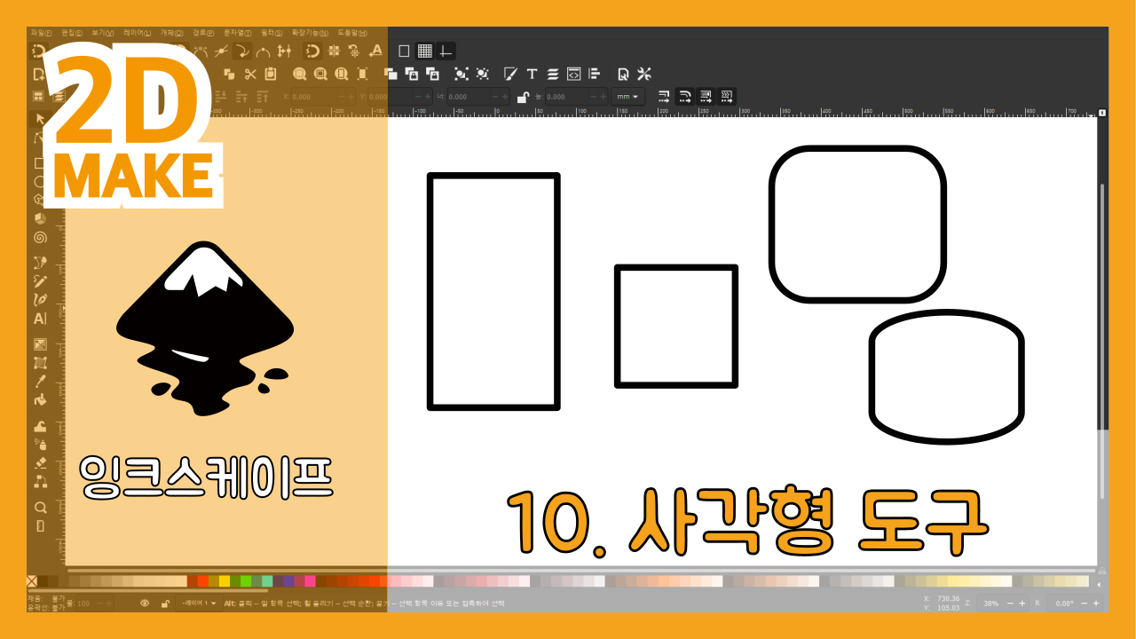Open the 보기(V) menu

[x=103, y=32]
